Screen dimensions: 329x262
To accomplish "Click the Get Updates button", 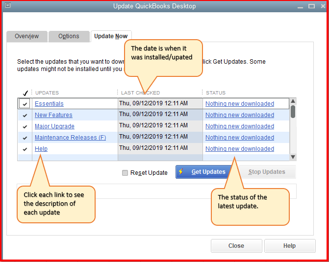I will click(203, 172).
